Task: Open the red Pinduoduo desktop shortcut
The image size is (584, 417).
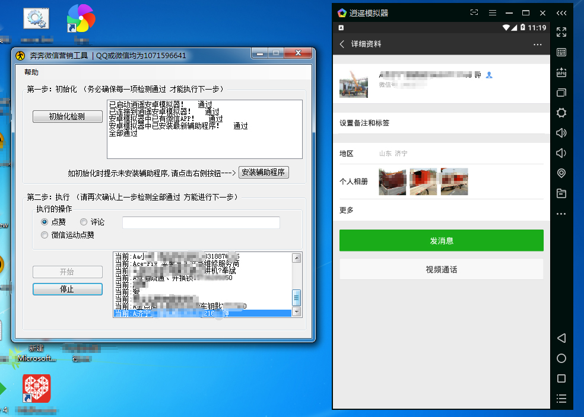Action: point(37,389)
